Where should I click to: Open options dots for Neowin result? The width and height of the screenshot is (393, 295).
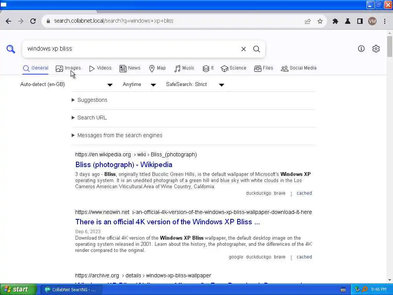291,257
